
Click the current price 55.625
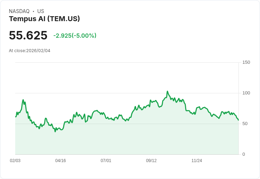[x=28, y=36]
